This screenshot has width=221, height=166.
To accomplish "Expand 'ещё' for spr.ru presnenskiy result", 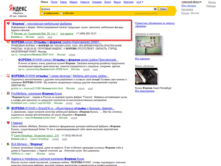I will click(95, 69).
